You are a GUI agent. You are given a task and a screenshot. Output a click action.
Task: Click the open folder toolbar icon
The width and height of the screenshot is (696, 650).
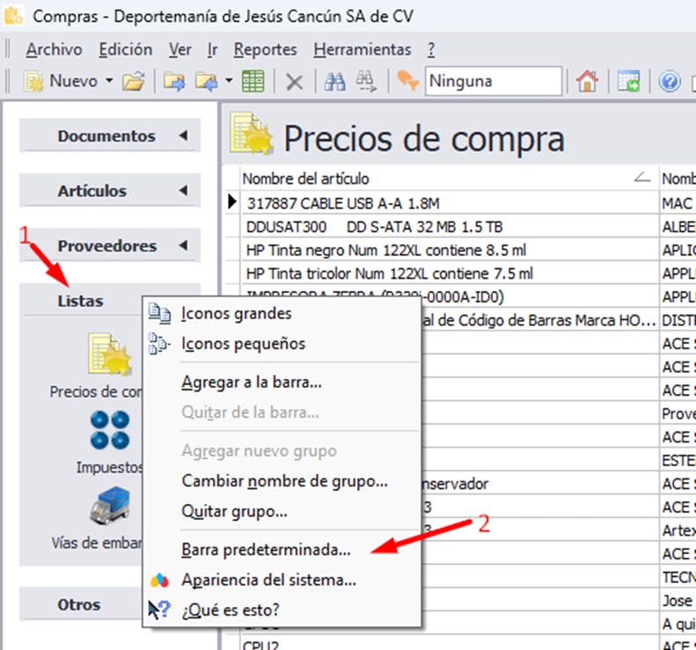(x=134, y=81)
